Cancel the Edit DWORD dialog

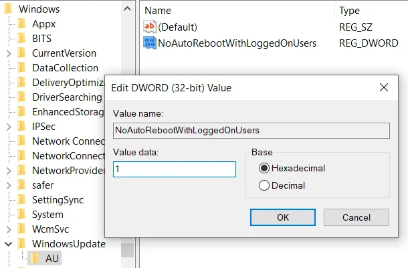click(356, 217)
